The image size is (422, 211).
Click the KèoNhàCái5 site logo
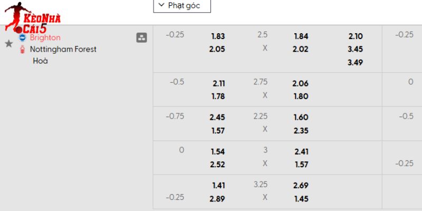tap(32, 21)
